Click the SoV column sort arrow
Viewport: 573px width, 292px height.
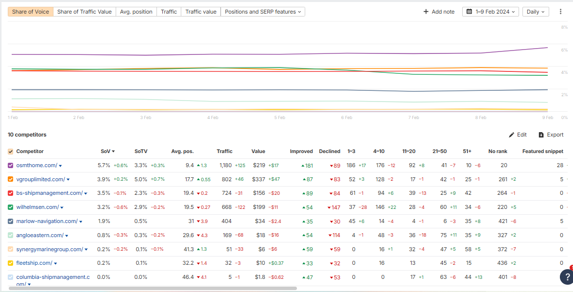click(114, 152)
